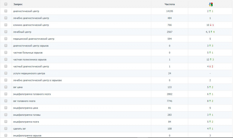Click the query частный диагностический центр
The width and height of the screenshot is (233, 138).
tap(31, 66)
